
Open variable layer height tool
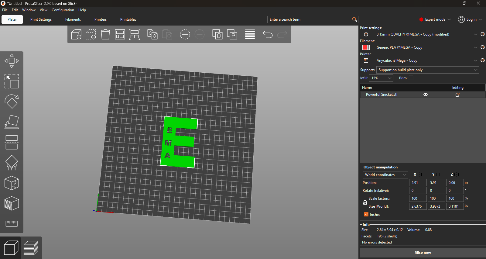[250, 34]
